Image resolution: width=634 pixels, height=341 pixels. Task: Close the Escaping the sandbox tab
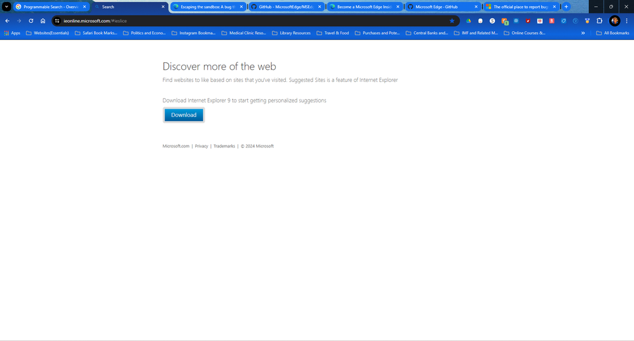(x=241, y=7)
